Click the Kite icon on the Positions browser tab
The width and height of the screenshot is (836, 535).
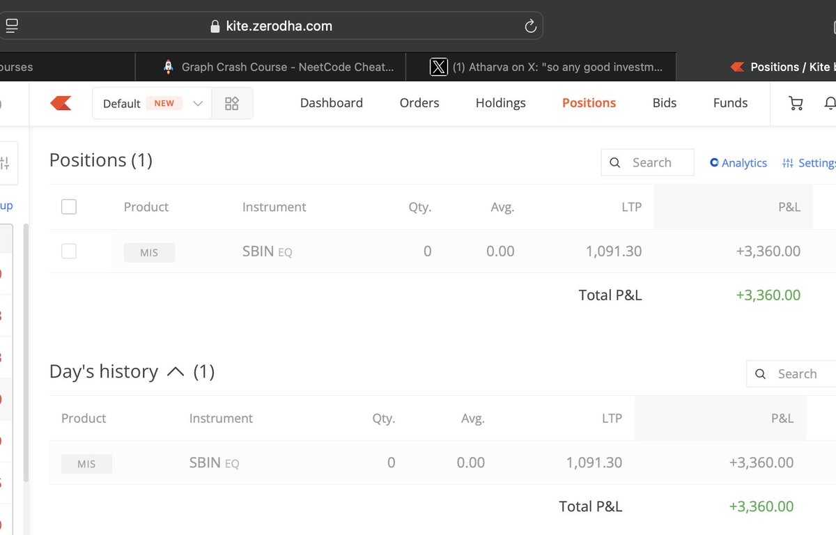(737, 67)
